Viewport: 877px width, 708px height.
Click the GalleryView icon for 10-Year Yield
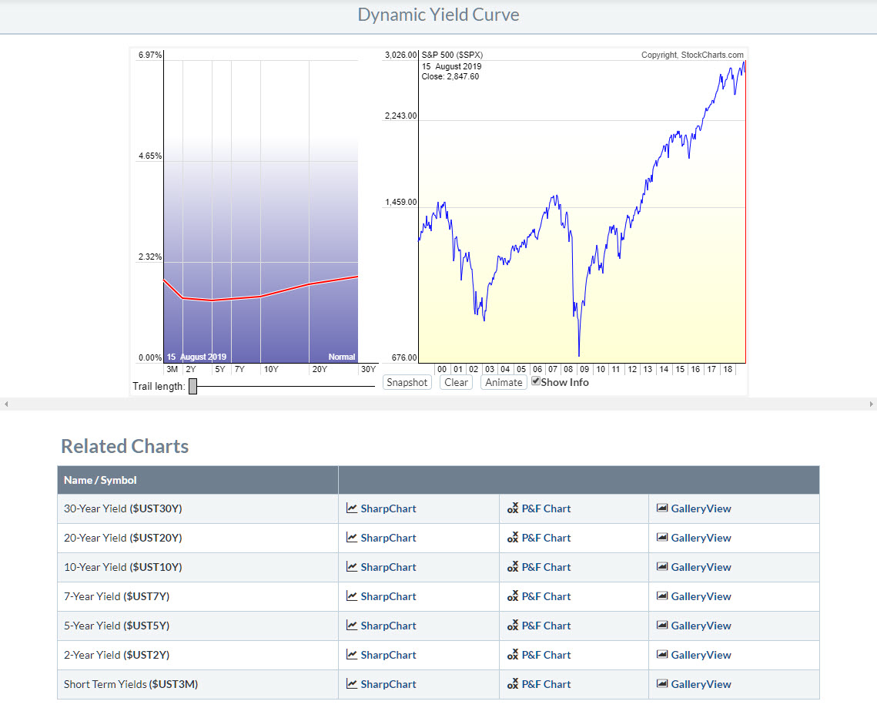point(661,567)
